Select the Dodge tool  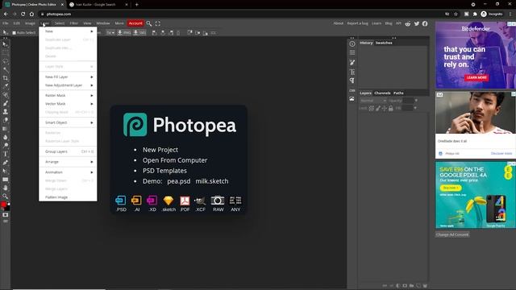(x=6, y=146)
